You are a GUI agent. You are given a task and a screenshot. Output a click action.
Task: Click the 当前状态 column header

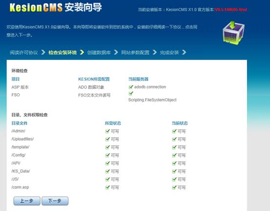tap(180, 123)
